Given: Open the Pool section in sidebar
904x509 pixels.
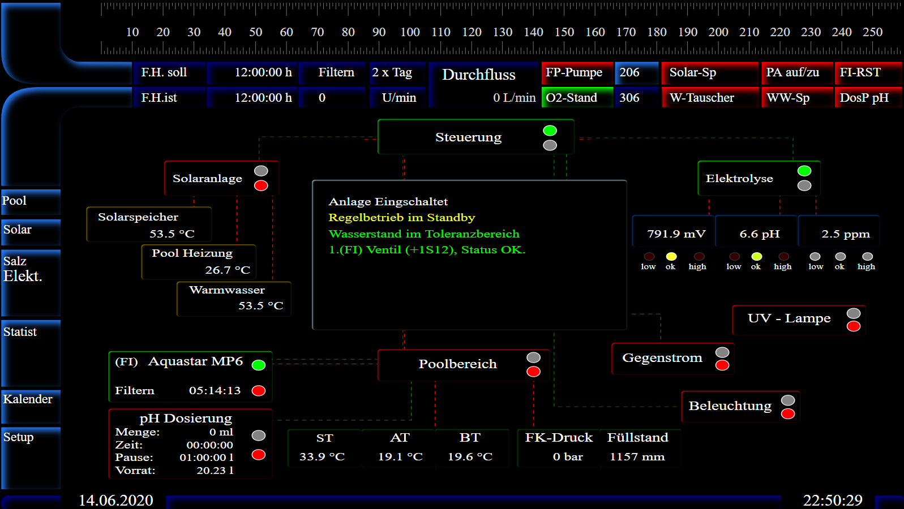Looking at the screenshot, I should [x=31, y=201].
